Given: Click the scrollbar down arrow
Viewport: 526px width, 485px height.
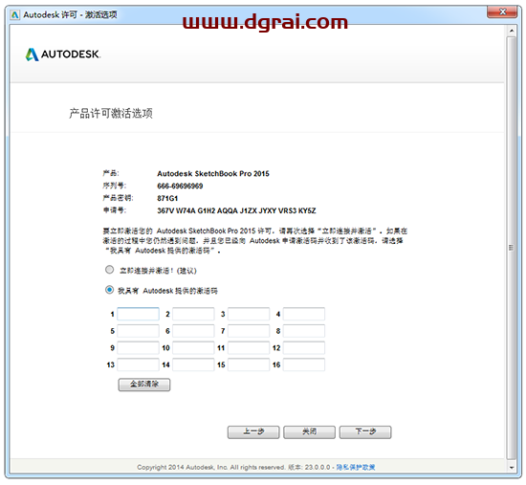Looking at the screenshot, I should 512,467.
